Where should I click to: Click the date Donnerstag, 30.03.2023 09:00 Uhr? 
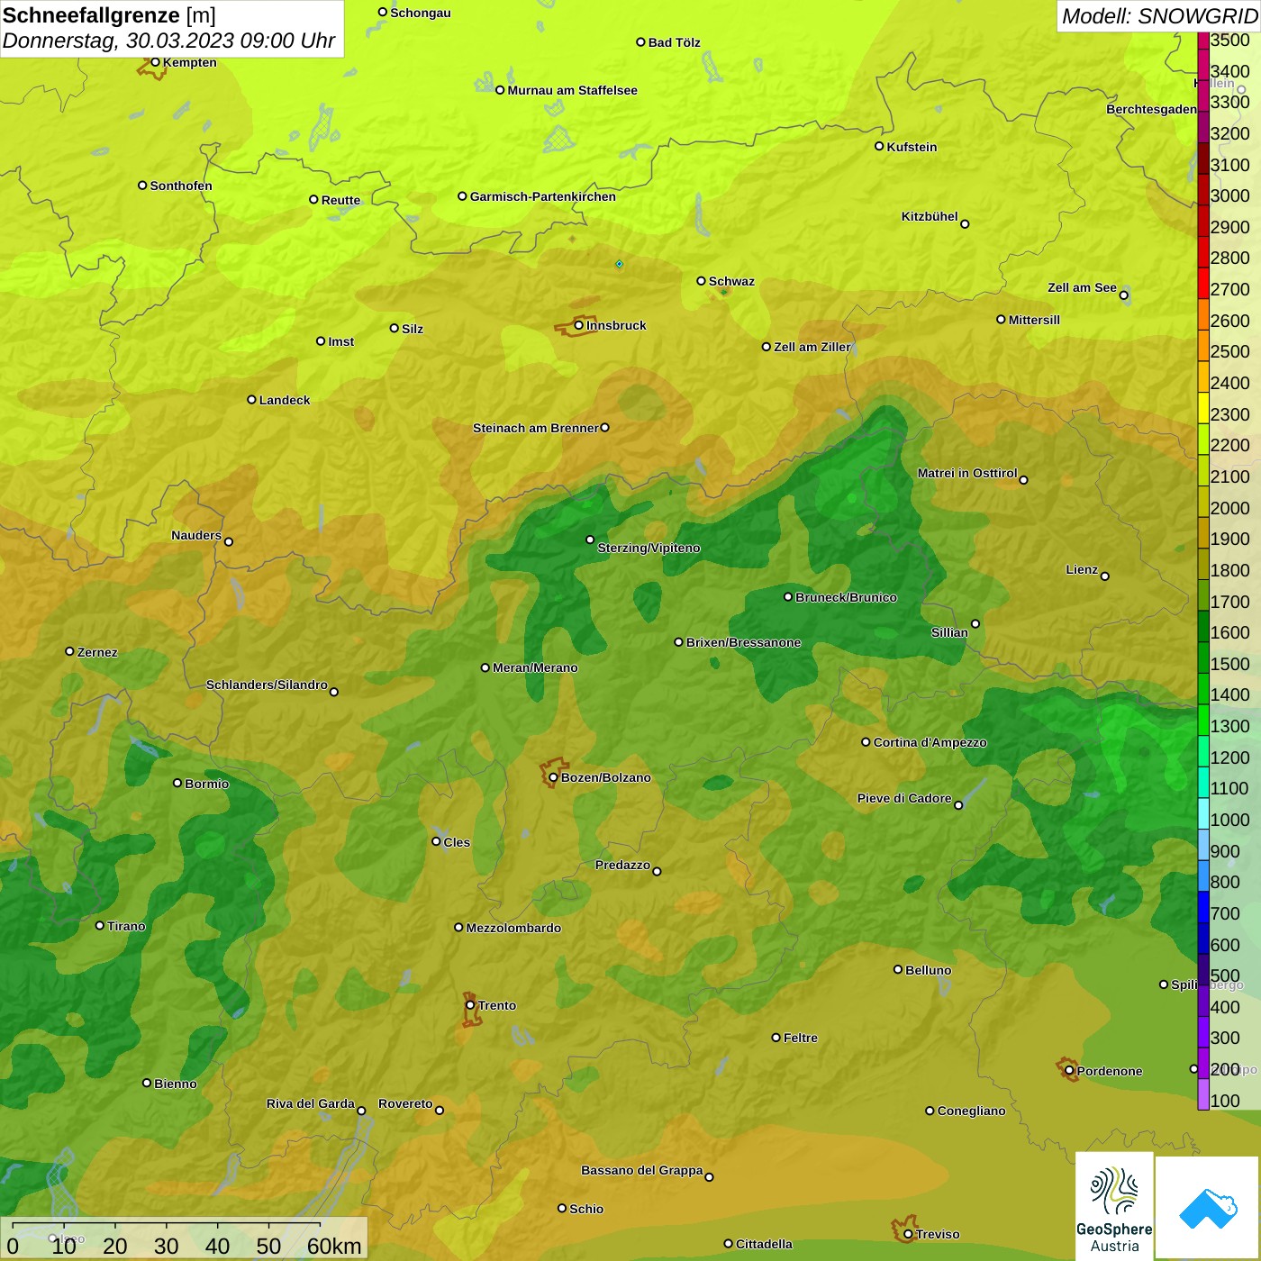tap(168, 41)
